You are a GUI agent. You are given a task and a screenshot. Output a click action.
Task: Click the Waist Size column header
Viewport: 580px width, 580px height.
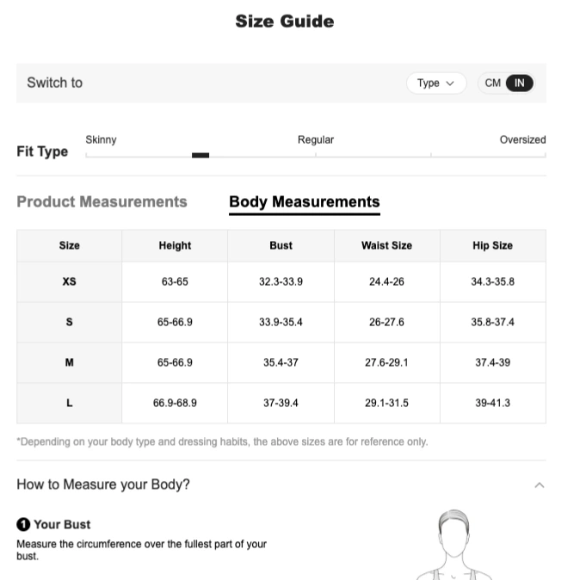(387, 245)
